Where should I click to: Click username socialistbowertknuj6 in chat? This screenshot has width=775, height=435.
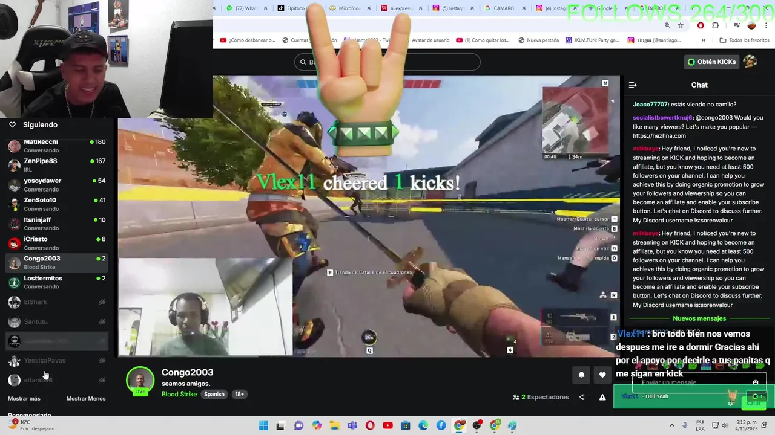point(662,118)
